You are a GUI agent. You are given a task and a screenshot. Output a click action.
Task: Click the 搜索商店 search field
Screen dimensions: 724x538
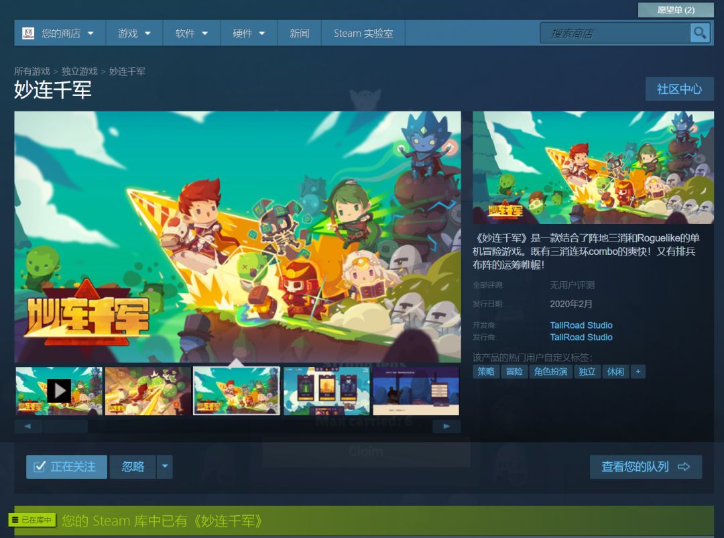point(615,34)
